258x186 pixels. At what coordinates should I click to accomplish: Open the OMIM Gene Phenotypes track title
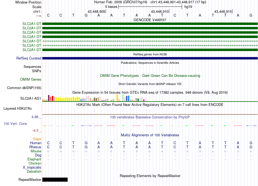tap(150, 76)
